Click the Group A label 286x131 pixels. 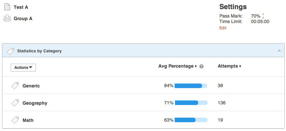pyautogui.click(x=23, y=19)
